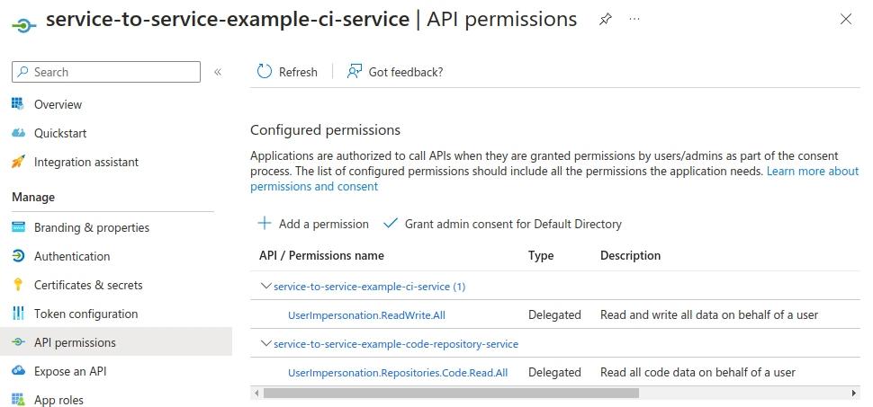Screen dimensions: 873x407
Task: Click the Got feedback icon
Action: click(x=355, y=72)
